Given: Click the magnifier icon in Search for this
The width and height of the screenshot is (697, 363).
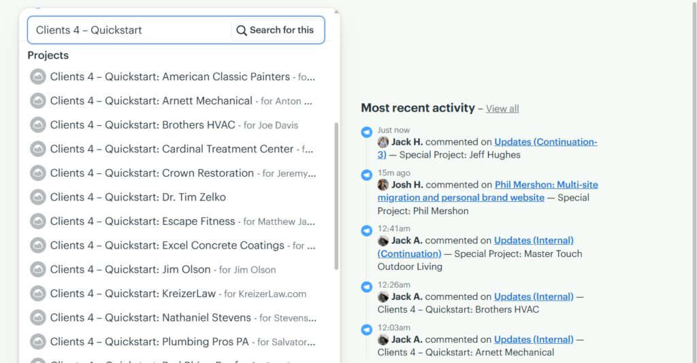Looking at the screenshot, I should coord(242,30).
